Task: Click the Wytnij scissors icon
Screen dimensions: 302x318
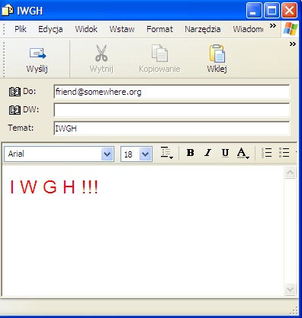Action: (x=101, y=54)
